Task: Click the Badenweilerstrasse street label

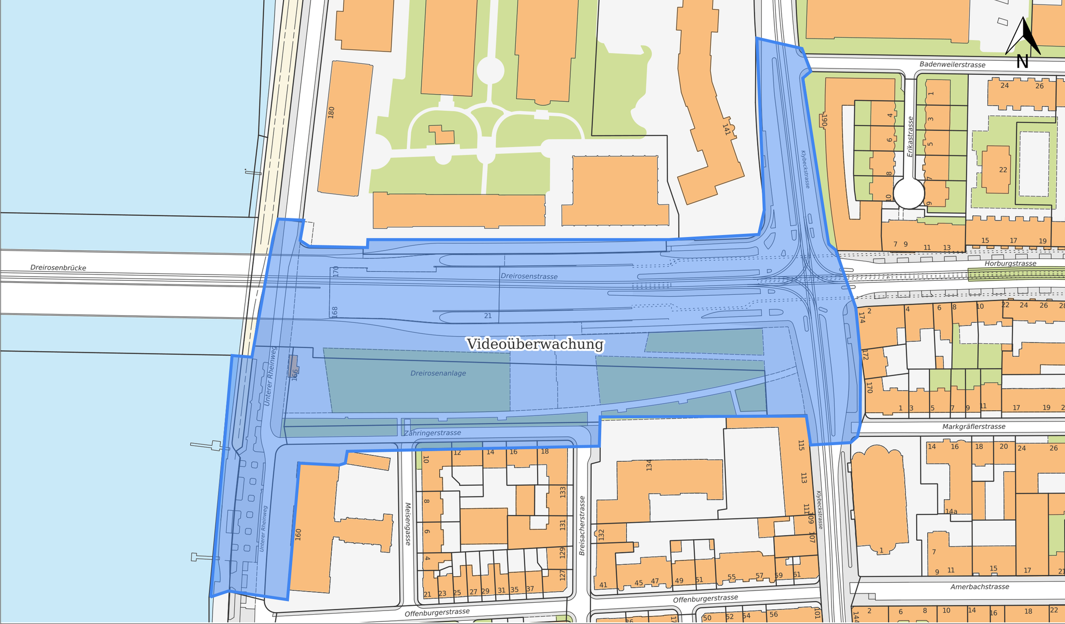Action: point(952,65)
